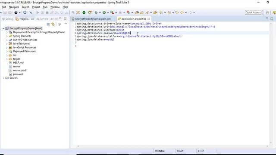276x155 pixels.
Task: Close the application.properties editor tab
Action: point(149,19)
